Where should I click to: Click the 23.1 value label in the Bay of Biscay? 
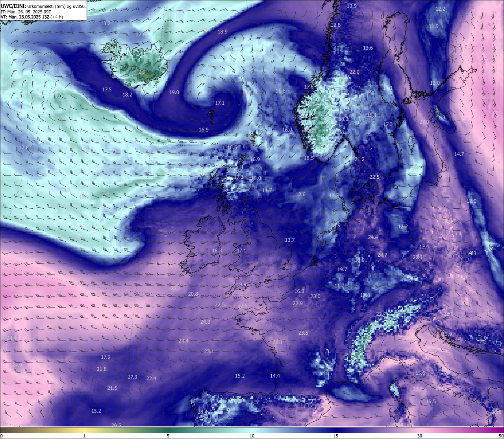coord(209,352)
